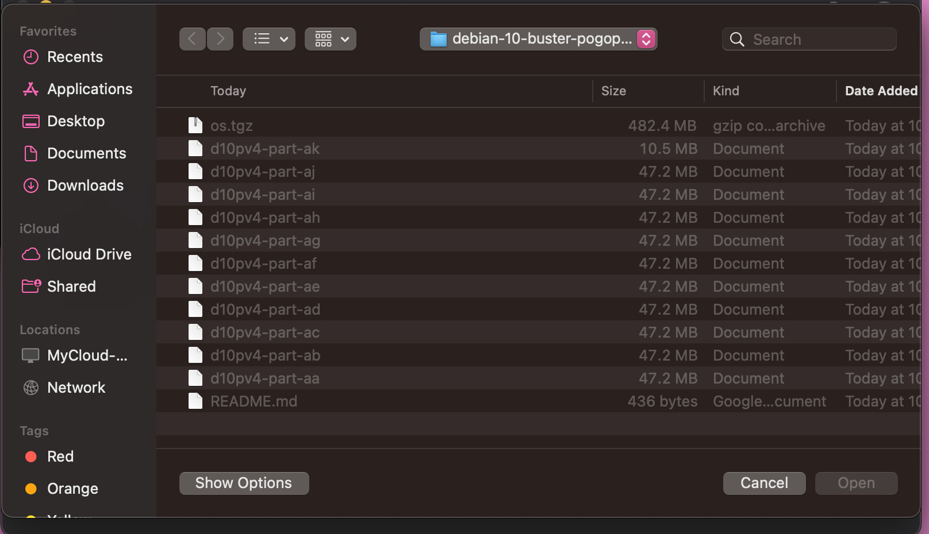
Task: Open the Desktop sidebar location
Action: pyautogui.click(x=75, y=121)
